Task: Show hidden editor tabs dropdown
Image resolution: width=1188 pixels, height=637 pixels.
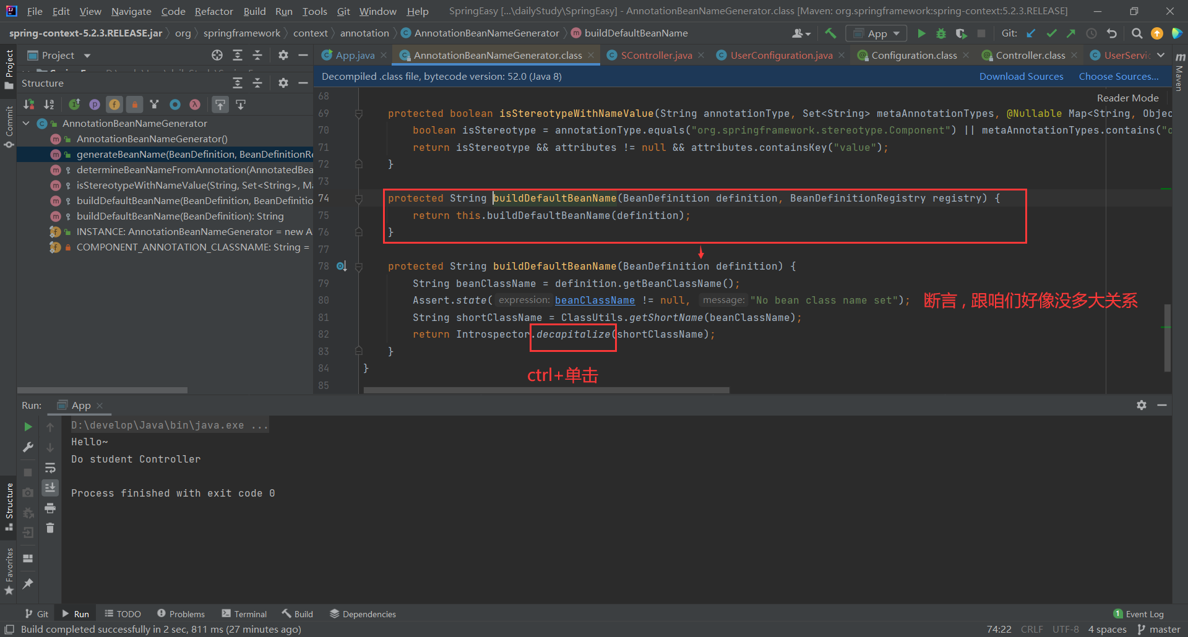Action: pos(1161,55)
